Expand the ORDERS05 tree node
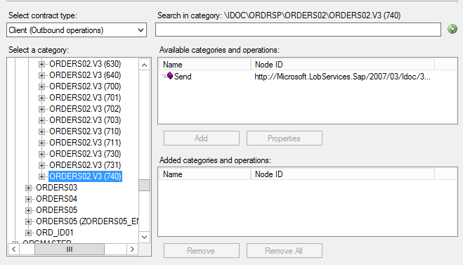 28,210
